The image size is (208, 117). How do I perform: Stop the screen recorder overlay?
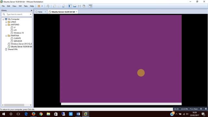(206, 109)
